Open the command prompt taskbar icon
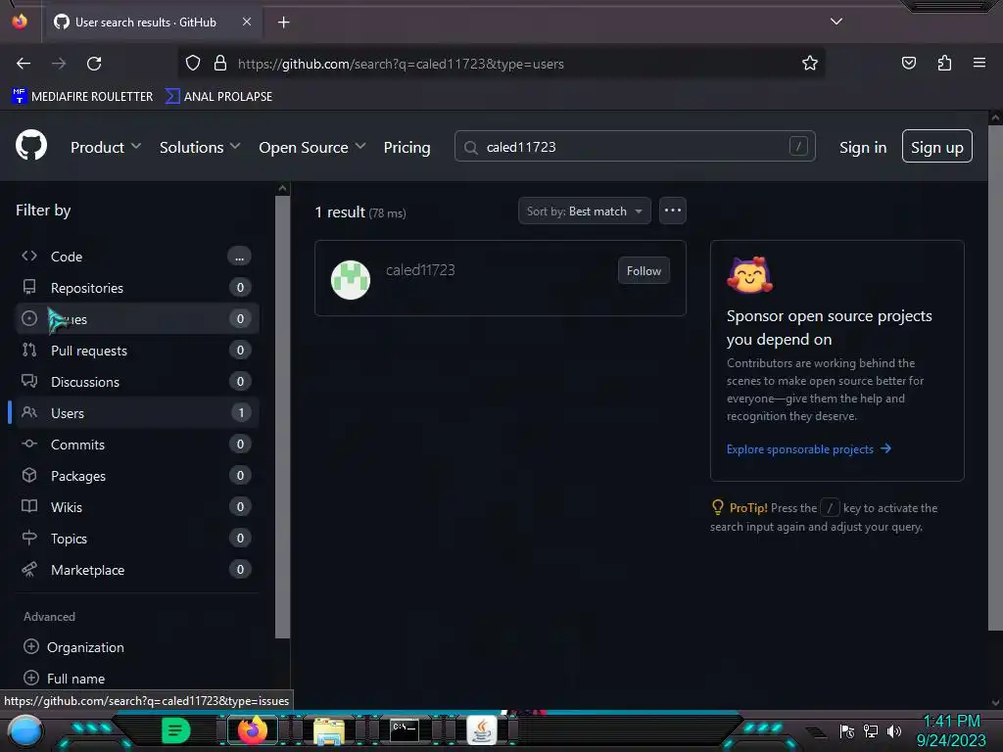1003x752 pixels. click(x=405, y=730)
